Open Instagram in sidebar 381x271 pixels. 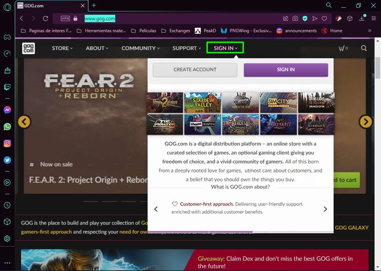coord(7,143)
